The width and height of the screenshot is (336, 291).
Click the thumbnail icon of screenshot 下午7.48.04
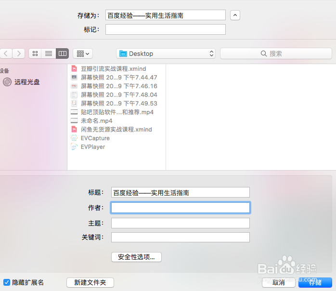pyautogui.click(x=74, y=94)
